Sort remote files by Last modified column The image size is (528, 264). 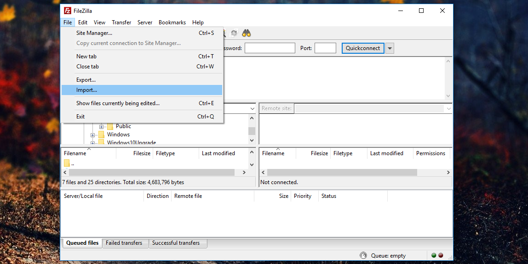pyautogui.click(x=390, y=153)
